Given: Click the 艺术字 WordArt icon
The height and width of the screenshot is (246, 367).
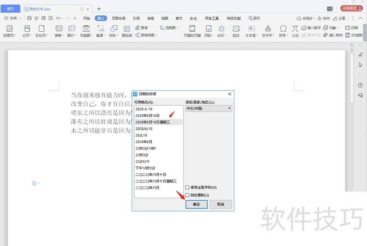Looking at the screenshot, I should click(x=267, y=28).
